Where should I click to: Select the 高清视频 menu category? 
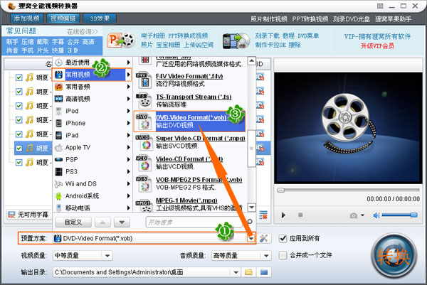point(92,99)
